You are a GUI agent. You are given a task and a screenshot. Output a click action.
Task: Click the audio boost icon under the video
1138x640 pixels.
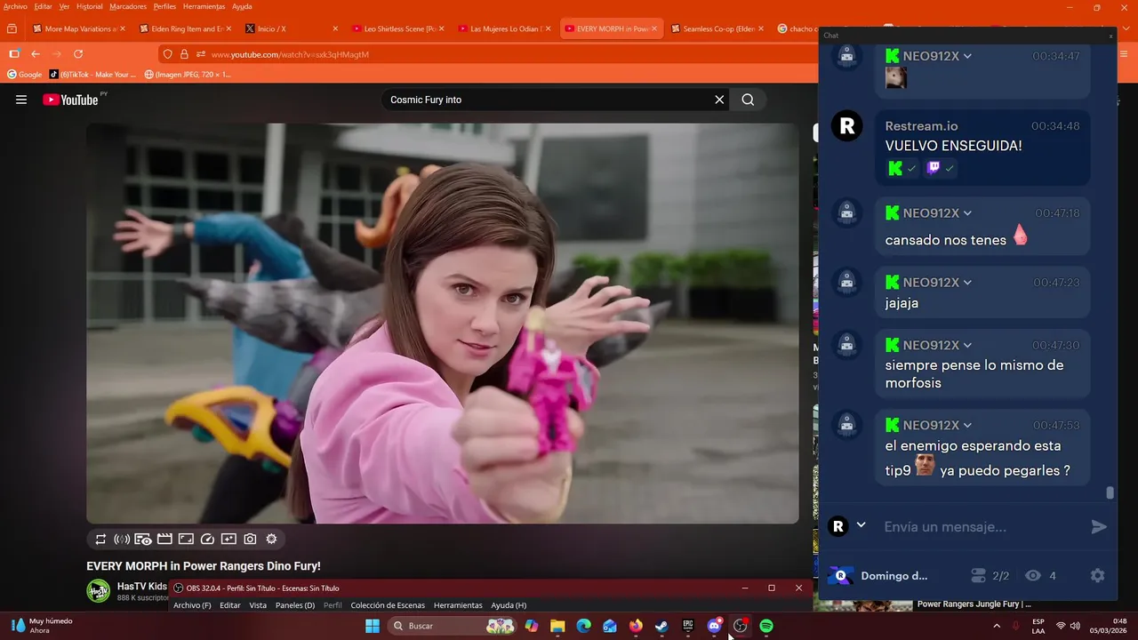122,539
